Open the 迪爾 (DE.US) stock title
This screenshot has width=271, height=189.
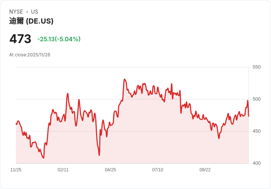click(31, 21)
